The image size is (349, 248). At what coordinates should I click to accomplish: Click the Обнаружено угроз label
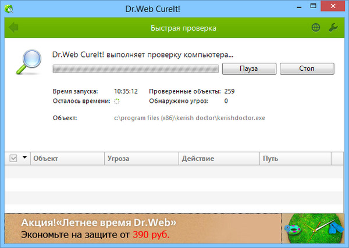(x=179, y=101)
